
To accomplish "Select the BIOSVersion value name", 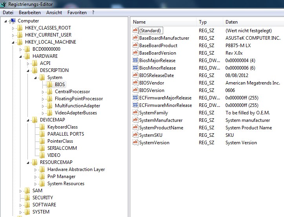I will (x=152, y=90).
